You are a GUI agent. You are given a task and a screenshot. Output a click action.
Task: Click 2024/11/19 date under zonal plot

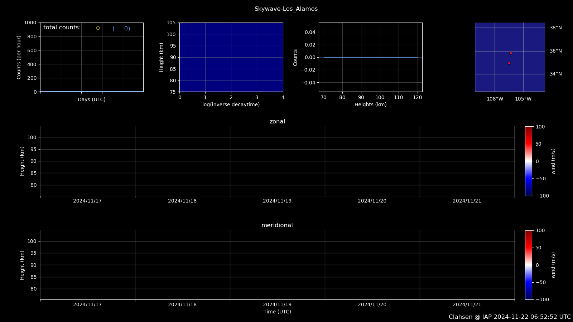click(x=277, y=201)
